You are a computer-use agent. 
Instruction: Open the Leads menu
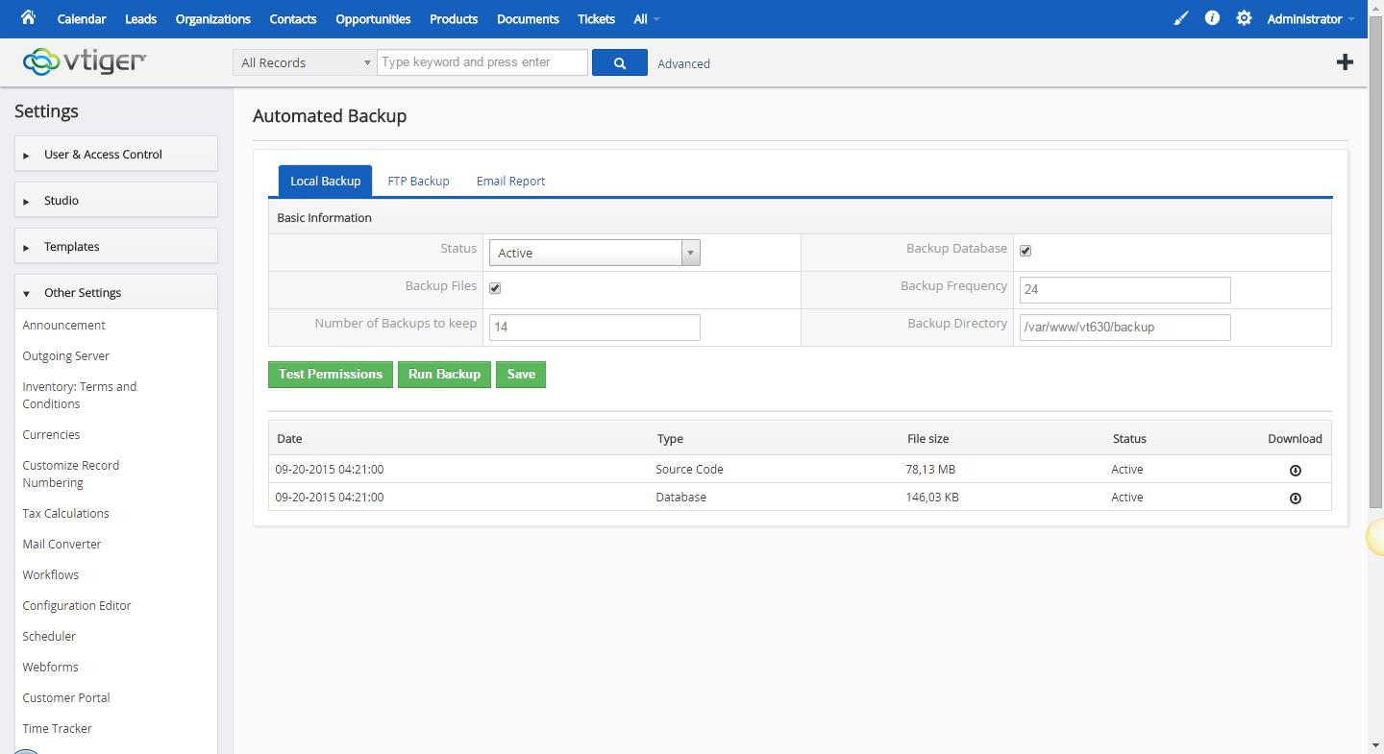pos(140,19)
